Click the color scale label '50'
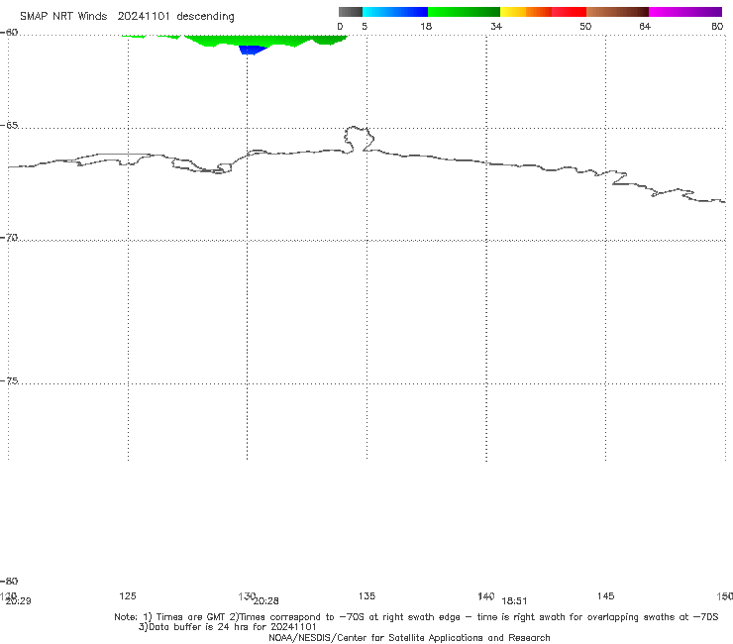733x644 pixels. (x=585, y=26)
